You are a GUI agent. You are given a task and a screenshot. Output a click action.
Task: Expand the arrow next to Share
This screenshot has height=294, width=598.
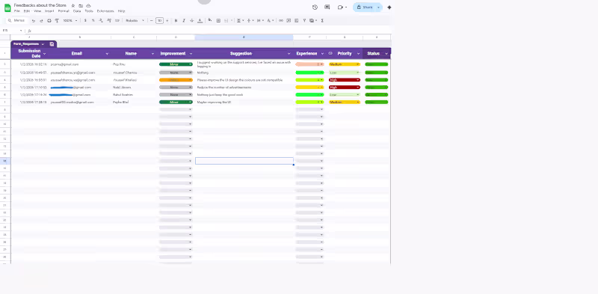(379, 7)
